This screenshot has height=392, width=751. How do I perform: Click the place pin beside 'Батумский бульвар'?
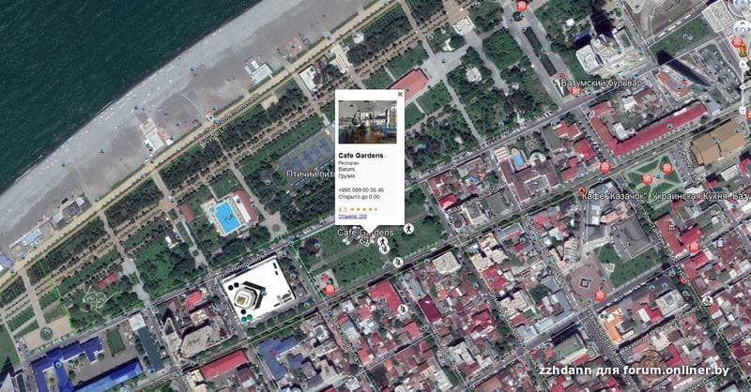point(560,77)
